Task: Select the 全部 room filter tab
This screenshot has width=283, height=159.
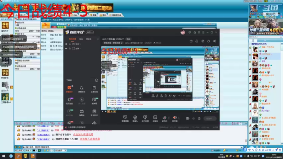Action: pyautogui.click(x=54, y=27)
